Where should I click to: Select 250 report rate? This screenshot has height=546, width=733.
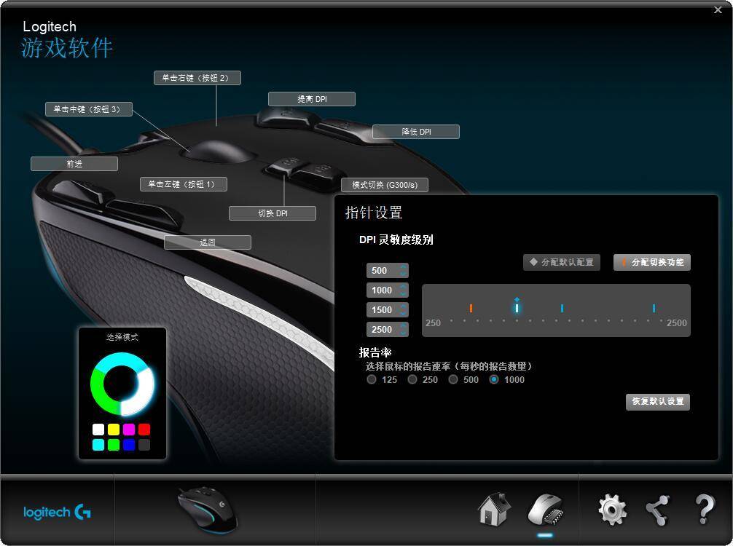click(412, 379)
